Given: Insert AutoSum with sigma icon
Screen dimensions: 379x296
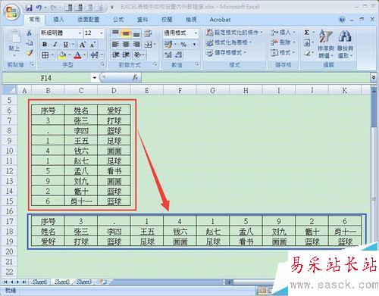Looking at the screenshot, I should click(x=307, y=33).
